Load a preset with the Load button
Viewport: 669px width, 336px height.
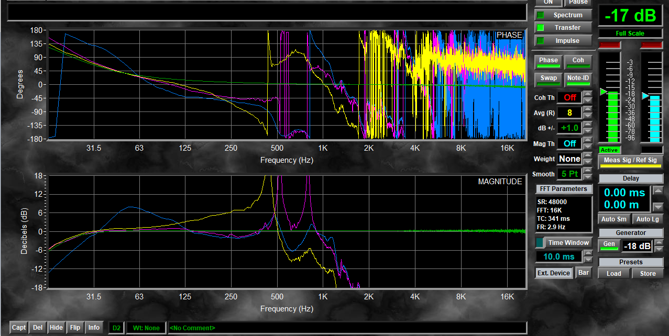pos(614,273)
